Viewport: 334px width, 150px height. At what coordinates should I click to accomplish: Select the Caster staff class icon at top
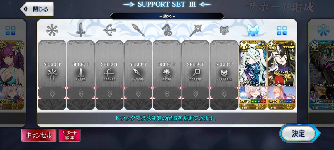196,31
